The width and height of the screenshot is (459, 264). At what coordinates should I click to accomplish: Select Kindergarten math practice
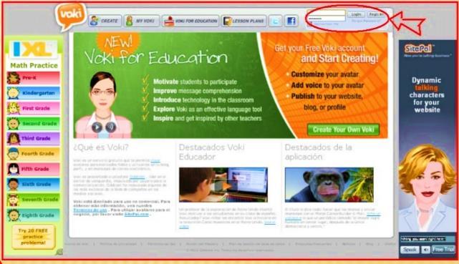(34, 93)
